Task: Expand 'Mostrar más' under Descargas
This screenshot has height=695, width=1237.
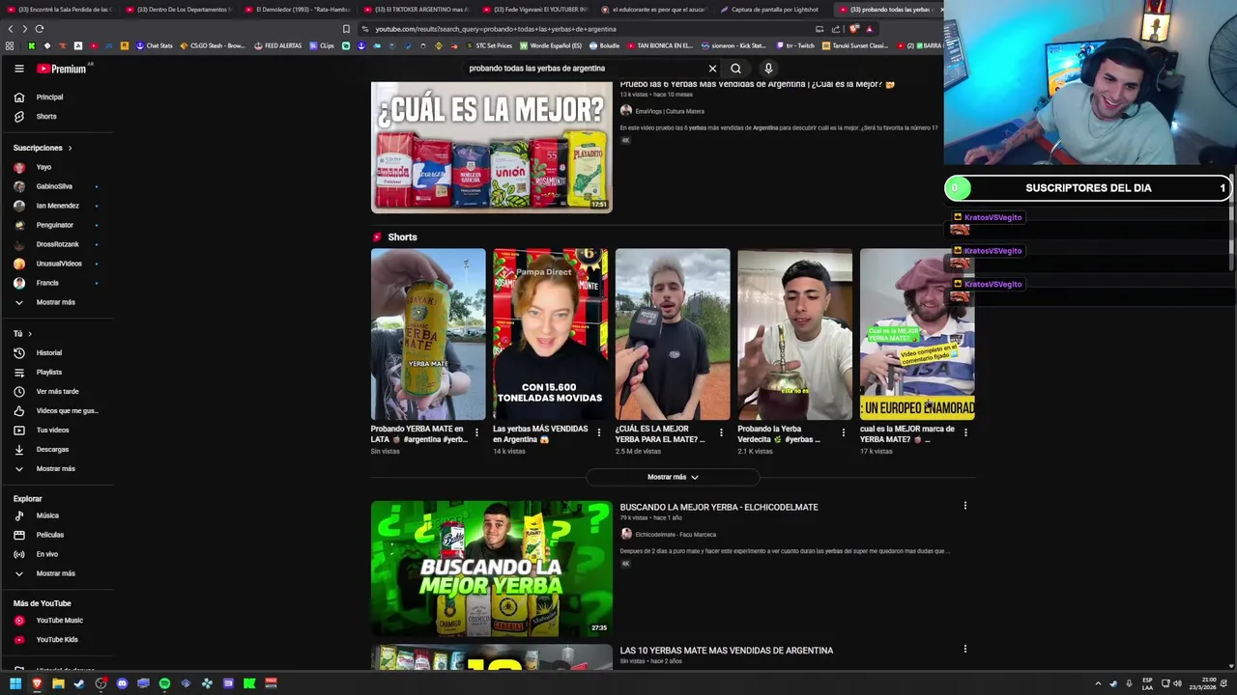Action: [x=55, y=469]
